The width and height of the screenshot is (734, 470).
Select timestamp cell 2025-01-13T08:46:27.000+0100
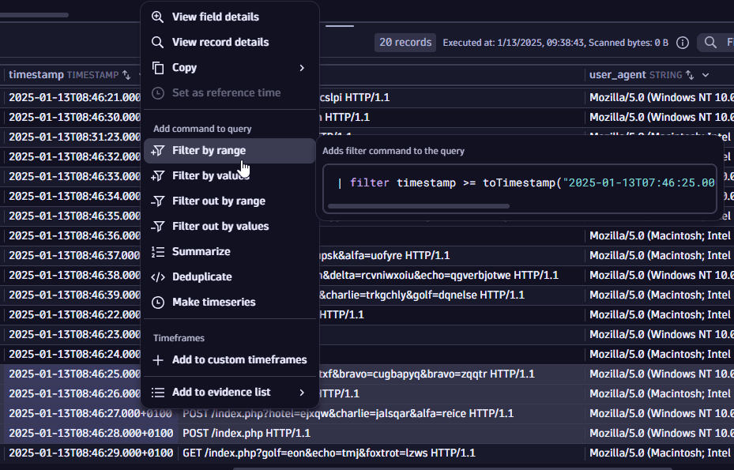point(92,414)
